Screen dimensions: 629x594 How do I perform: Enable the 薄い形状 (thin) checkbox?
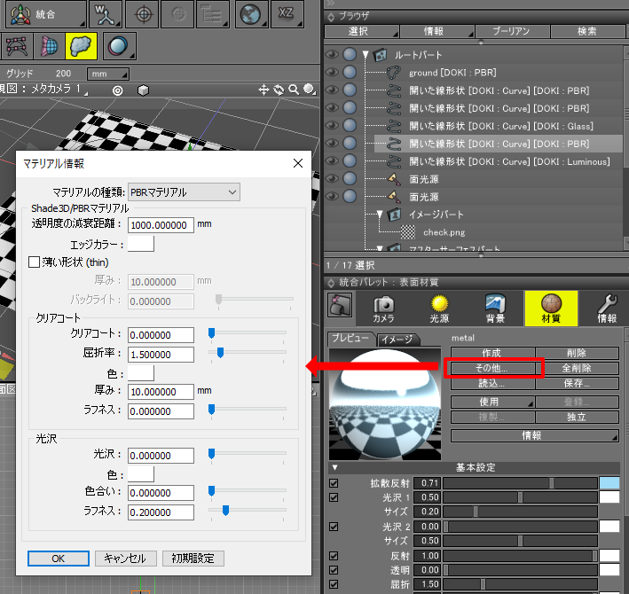click(x=35, y=262)
